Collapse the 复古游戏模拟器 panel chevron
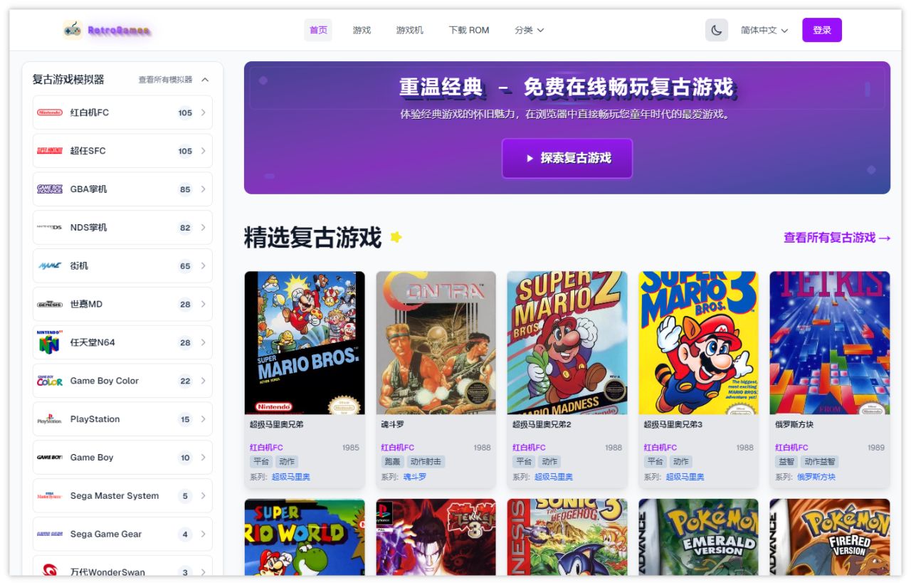The image size is (911, 585). coord(205,80)
